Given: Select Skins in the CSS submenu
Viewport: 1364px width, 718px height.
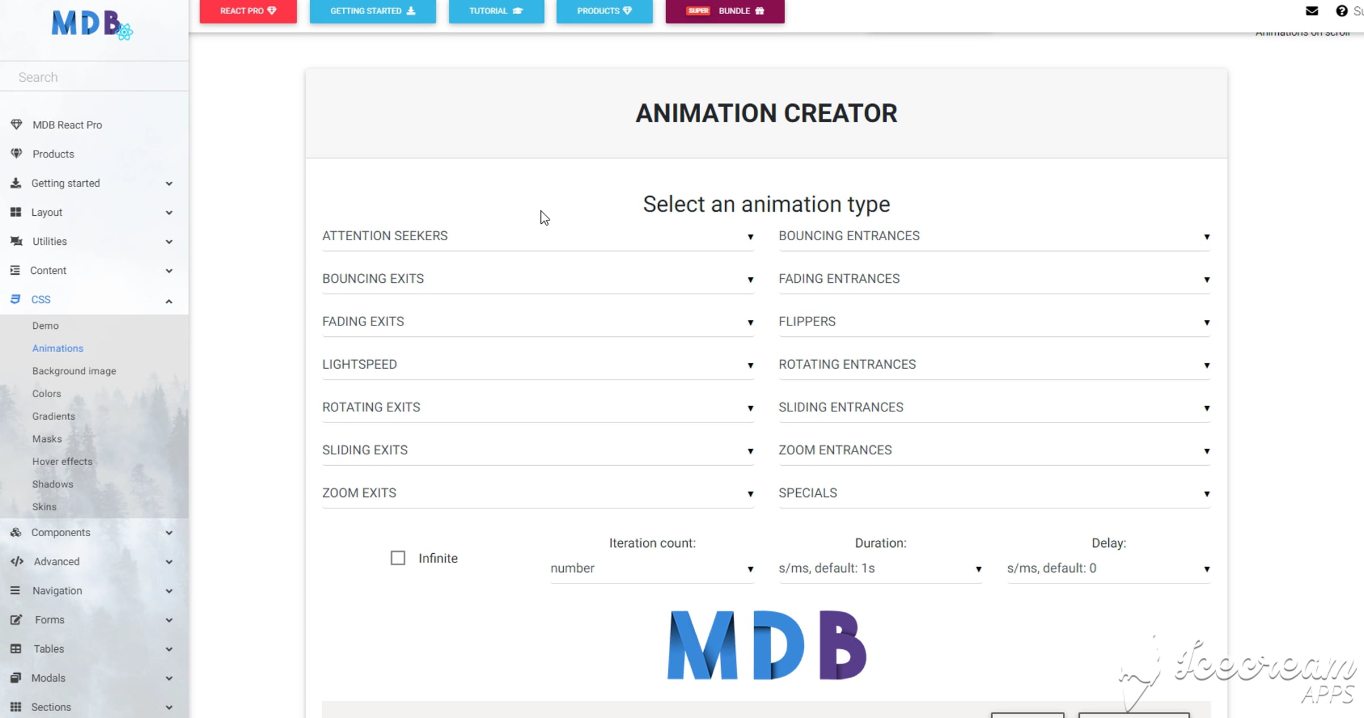Looking at the screenshot, I should point(44,507).
